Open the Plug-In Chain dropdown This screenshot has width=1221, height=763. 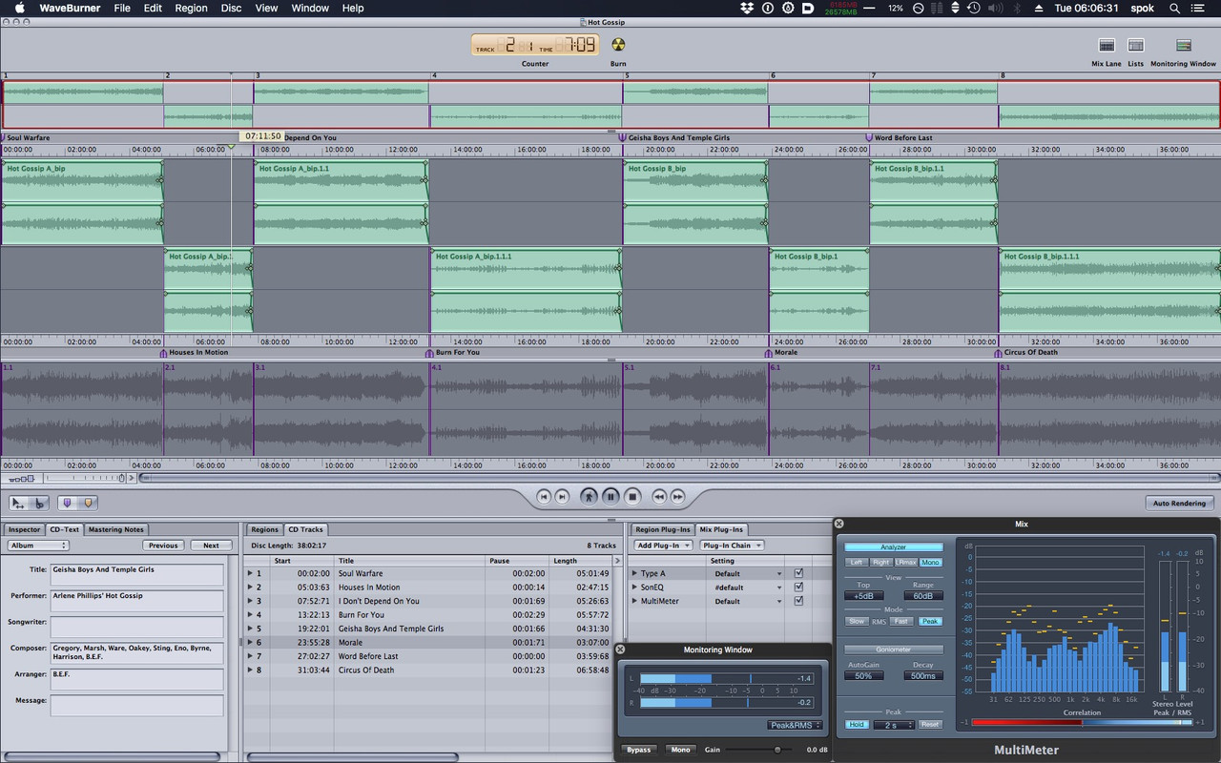tap(731, 546)
